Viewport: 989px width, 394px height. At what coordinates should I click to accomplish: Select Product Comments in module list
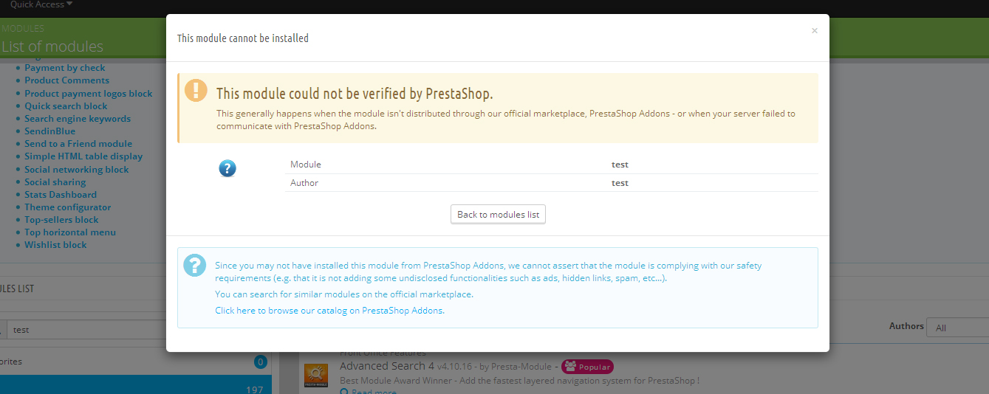coord(66,80)
